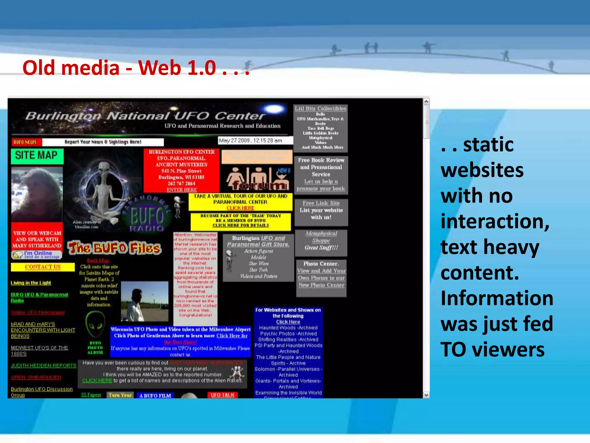This screenshot has width=590, height=443.
Task: Open 'Litl Bits Collectibles' link
Action: coord(320,108)
